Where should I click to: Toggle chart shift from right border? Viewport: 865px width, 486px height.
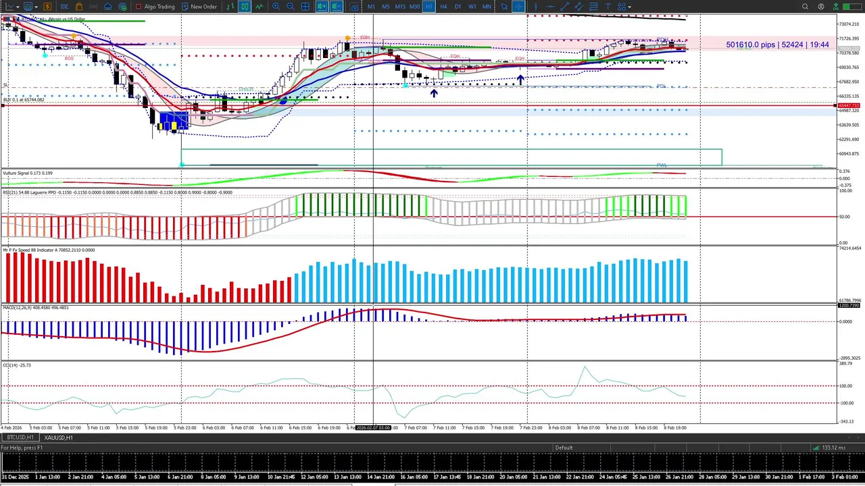336,7
